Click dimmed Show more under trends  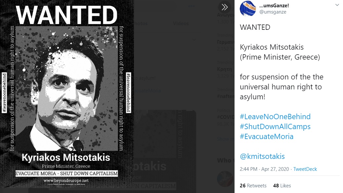(x=226, y=139)
